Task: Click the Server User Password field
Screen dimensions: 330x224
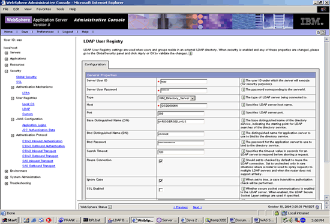Action: (x=184, y=91)
